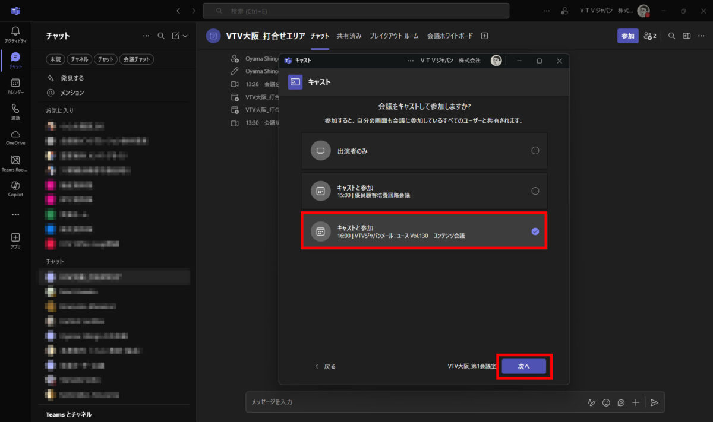This screenshot has width=713, height=422.
Task: Filter chat list by チャネル
Action: 79,59
